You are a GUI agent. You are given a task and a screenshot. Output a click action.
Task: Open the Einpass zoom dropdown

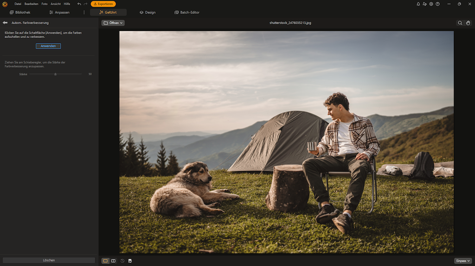point(462,261)
